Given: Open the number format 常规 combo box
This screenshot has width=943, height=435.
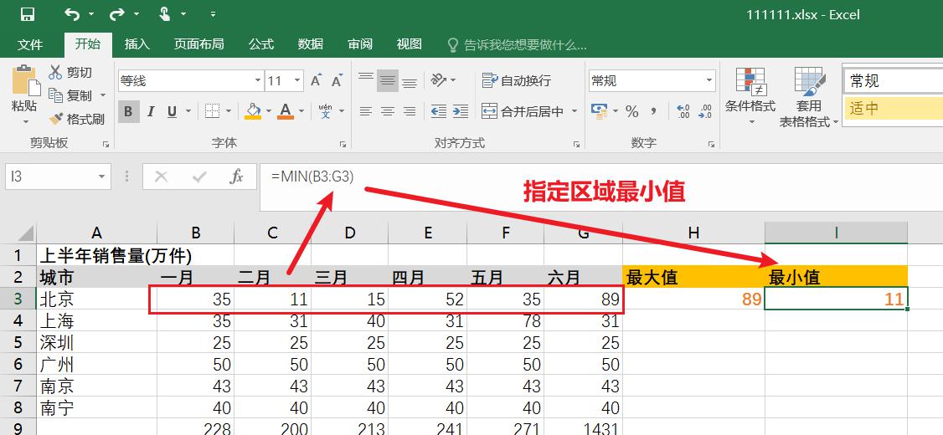Looking at the screenshot, I should point(652,80).
